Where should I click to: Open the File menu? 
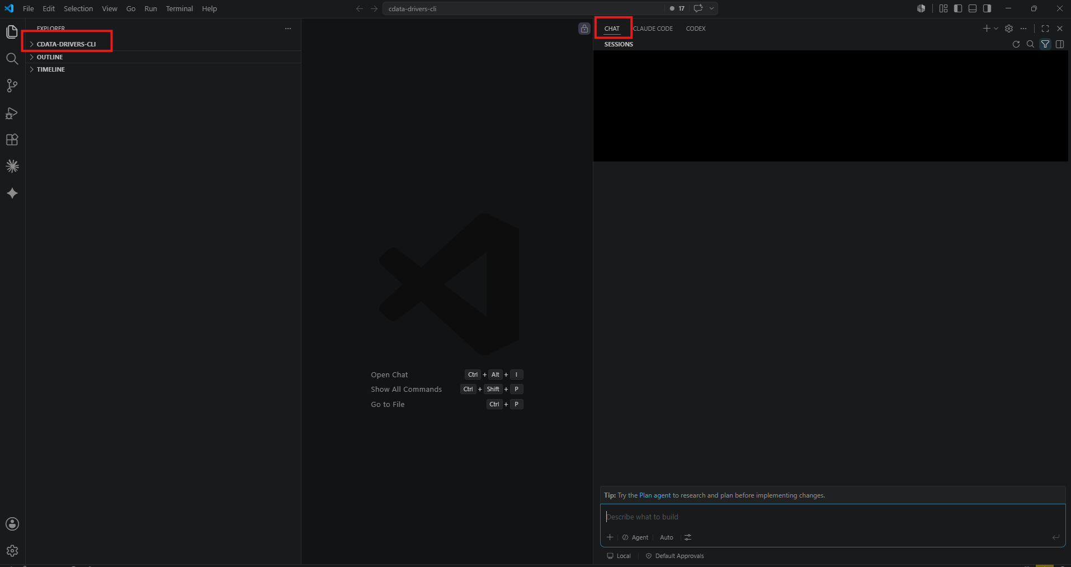29,8
